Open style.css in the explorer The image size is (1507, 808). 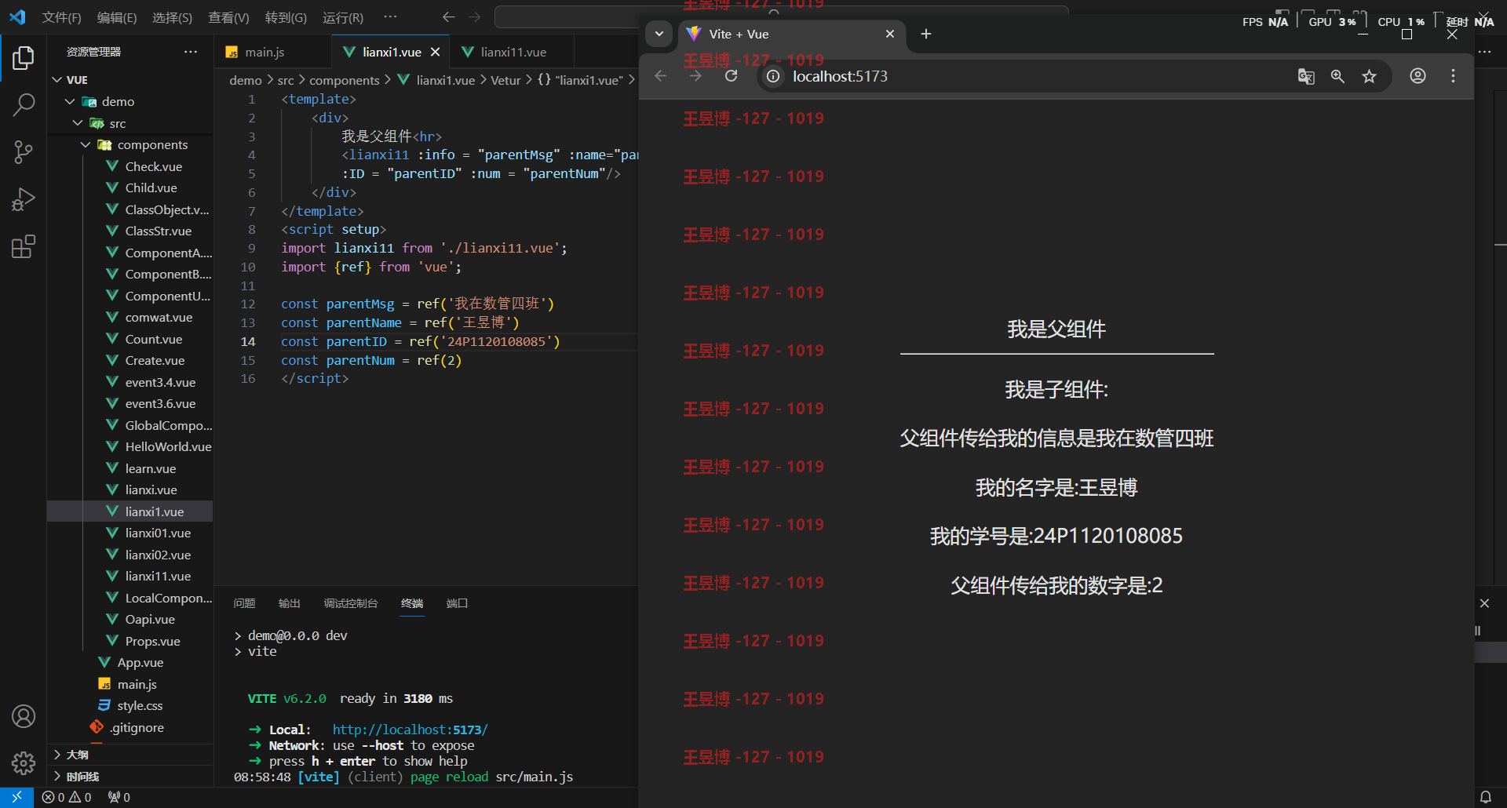click(140, 705)
